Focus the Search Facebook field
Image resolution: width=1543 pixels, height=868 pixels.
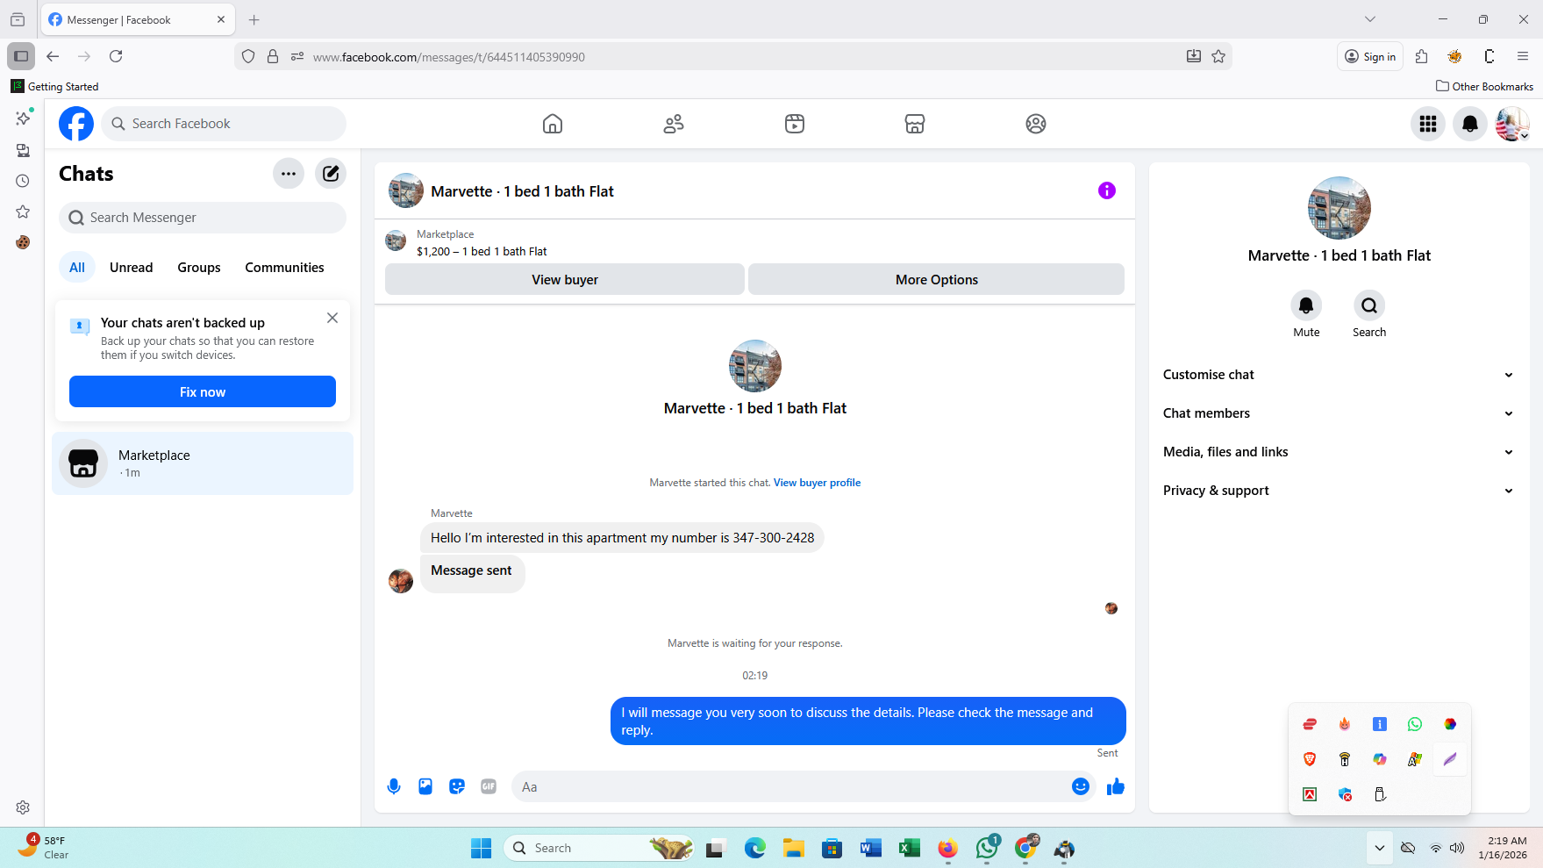[224, 124]
